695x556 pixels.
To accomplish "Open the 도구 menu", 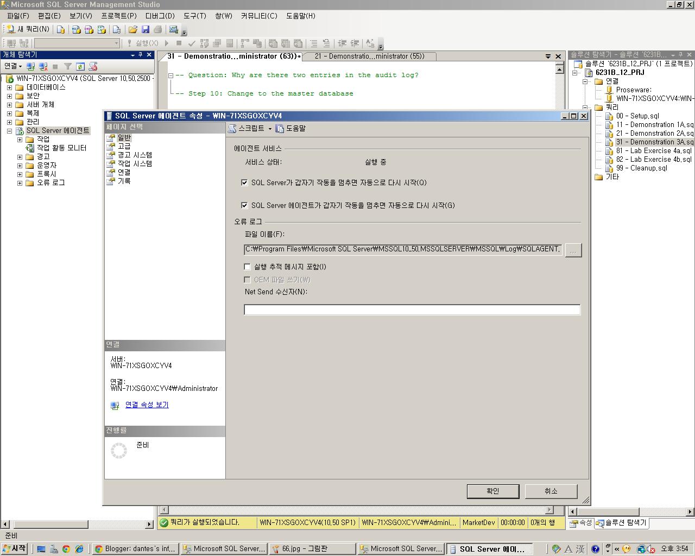I will point(194,16).
